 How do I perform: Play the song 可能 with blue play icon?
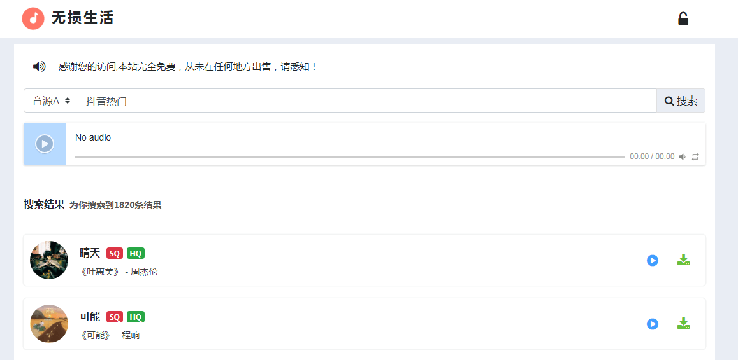[x=652, y=324]
